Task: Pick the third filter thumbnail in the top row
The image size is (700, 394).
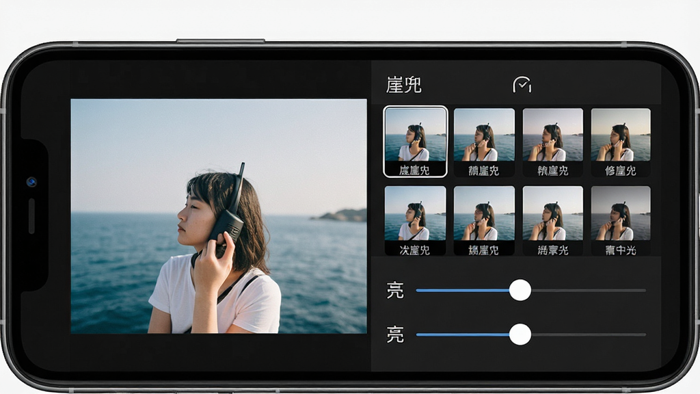Action: coord(552,142)
